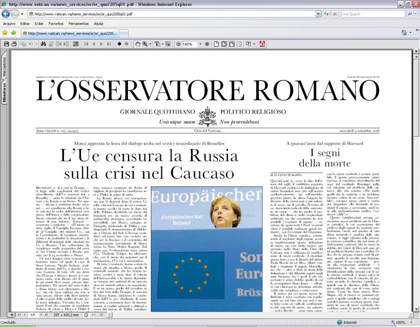Image resolution: width=420 pixels, height=327 pixels.
Task: Save a copy of the PDF
Action: (6, 44)
